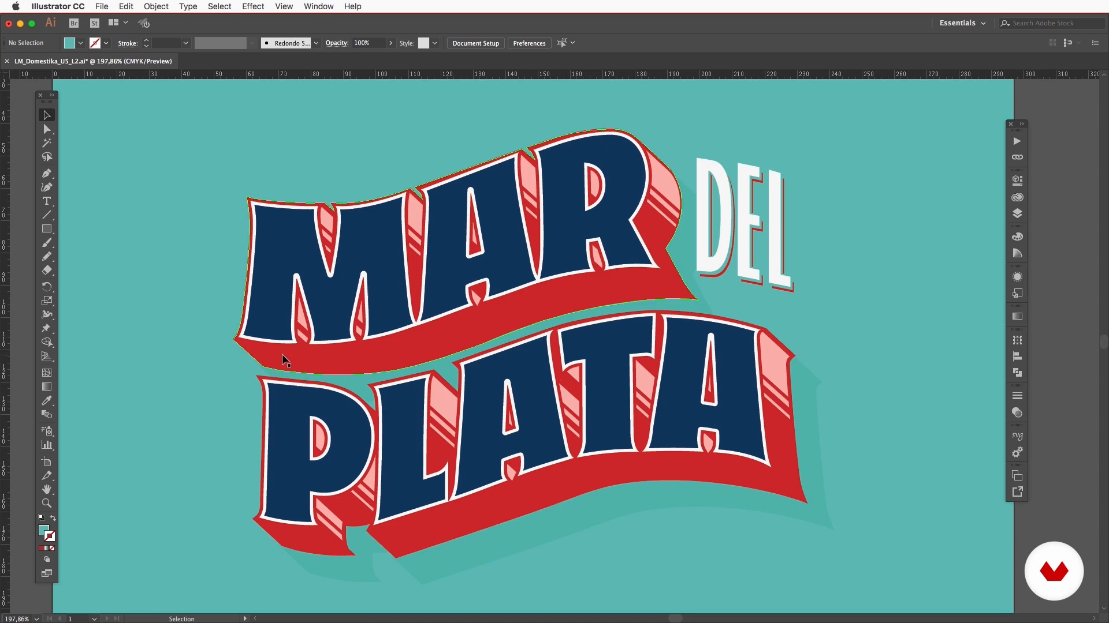This screenshot has width=1109, height=623.
Task: Select the Mesh tool
Action: coord(47,373)
